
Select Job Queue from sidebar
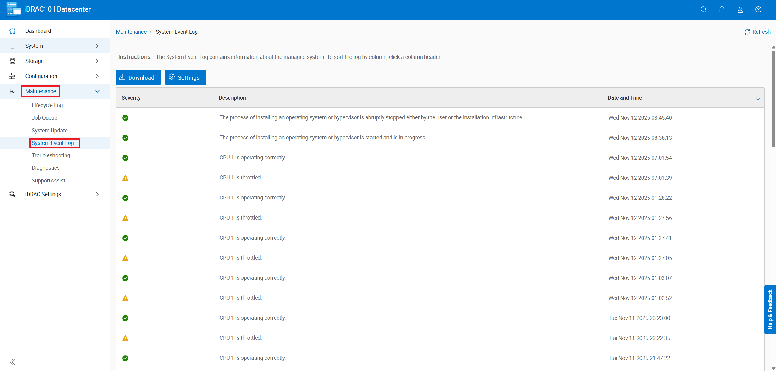[x=45, y=118]
